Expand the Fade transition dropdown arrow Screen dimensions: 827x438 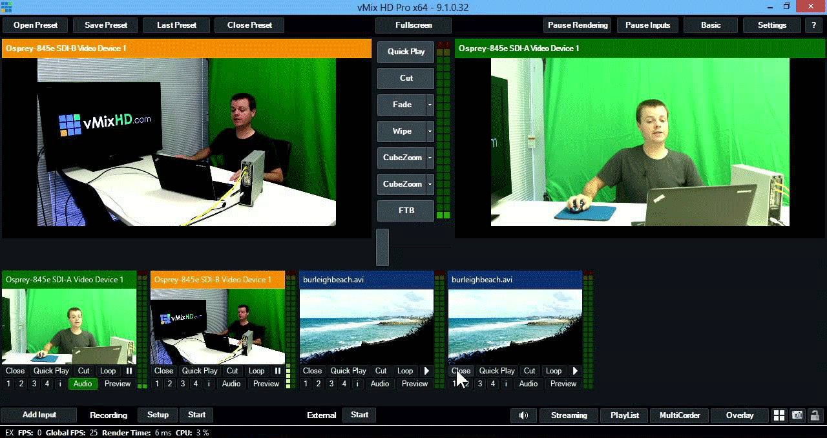point(430,105)
